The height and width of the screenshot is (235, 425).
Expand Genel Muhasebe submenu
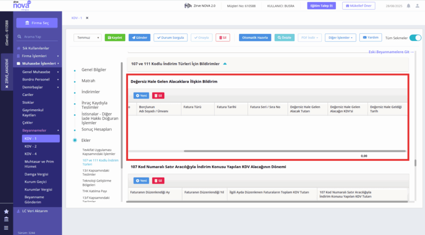coord(58,72)
